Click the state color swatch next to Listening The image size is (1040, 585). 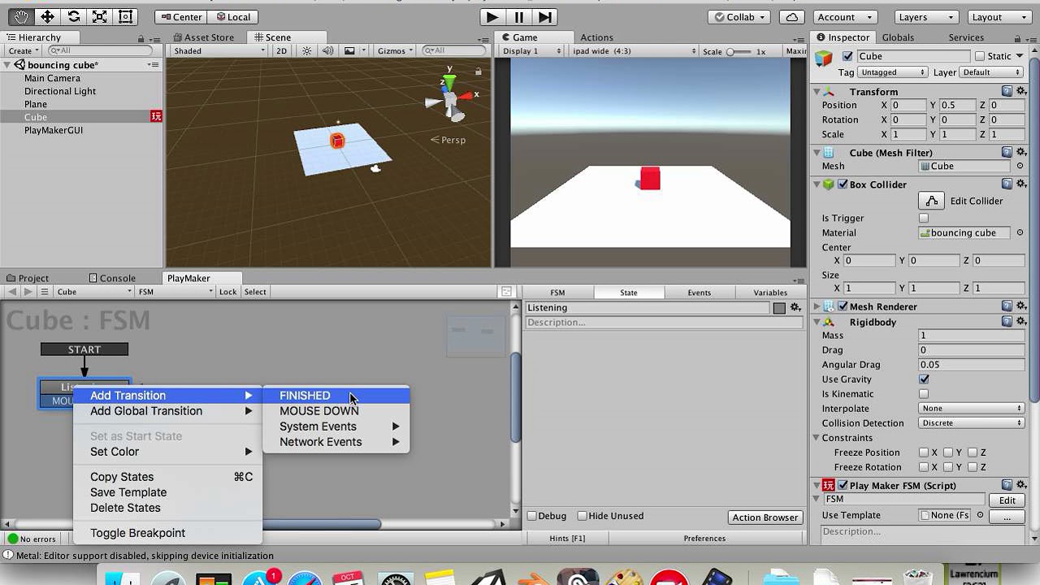pos(779,308)
